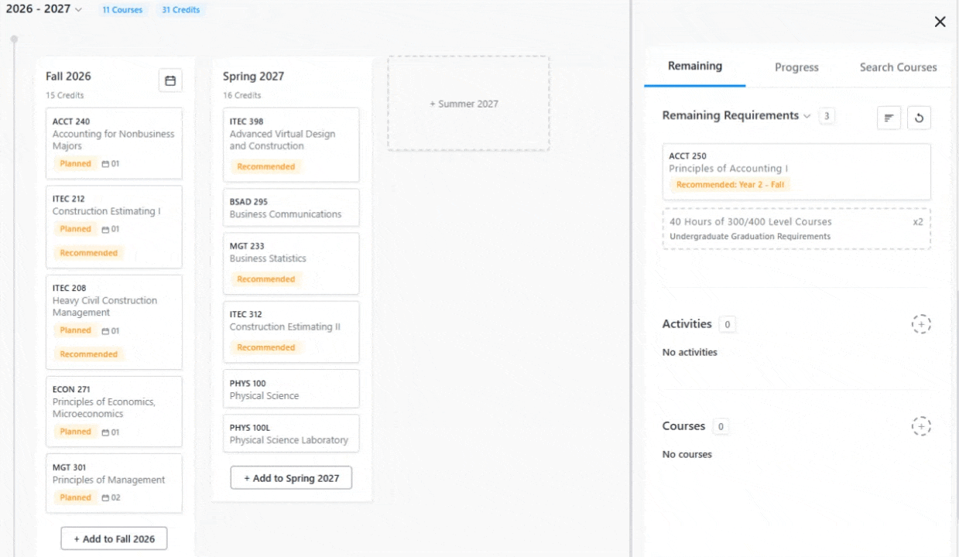Click the Recommended tag on ITEC 312
The height and width of the screenshot is (557, 959).
pyautogui.click(x=265, y=347)
